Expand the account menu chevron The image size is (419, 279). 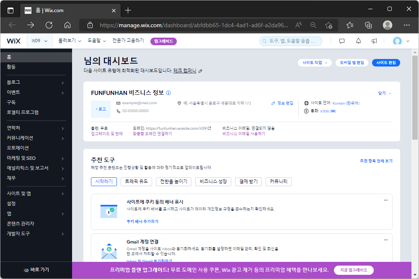408,41
